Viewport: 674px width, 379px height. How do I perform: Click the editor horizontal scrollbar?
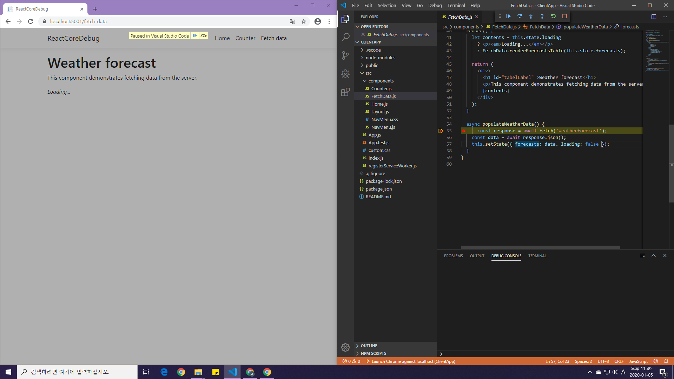coord(540,247)
